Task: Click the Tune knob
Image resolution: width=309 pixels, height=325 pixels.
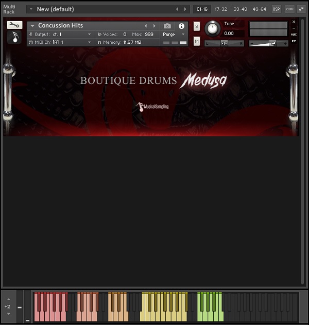Action: (x=212, y=29)
